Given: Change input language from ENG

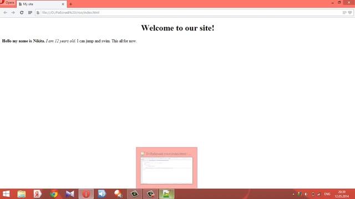Looking at the screenshot, I should [x=327, y=194].
